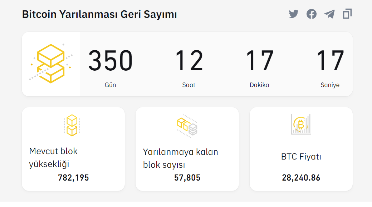This screenshot has width=372, height=207.
Task: Click the yellow stacked blocks halving icon
Action: pos(51,64)
